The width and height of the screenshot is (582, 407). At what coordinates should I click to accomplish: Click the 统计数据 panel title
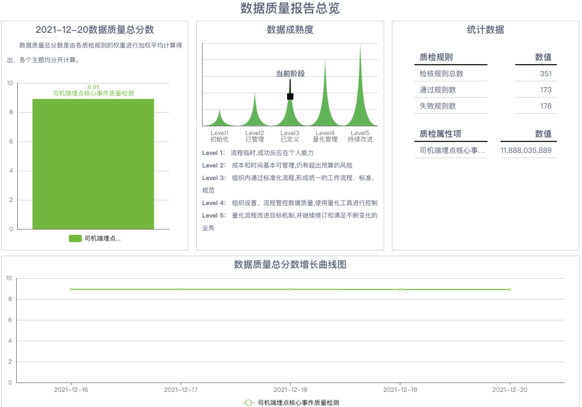486,30
